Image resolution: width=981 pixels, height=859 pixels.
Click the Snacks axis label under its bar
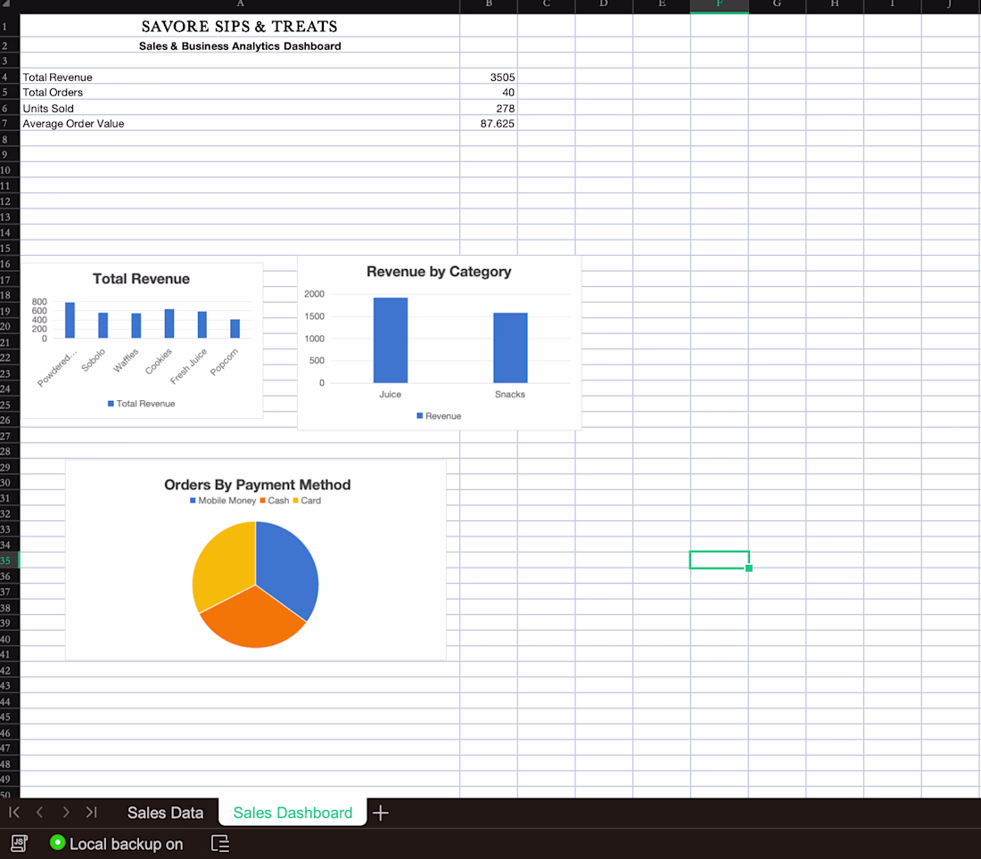click(510, 394)
